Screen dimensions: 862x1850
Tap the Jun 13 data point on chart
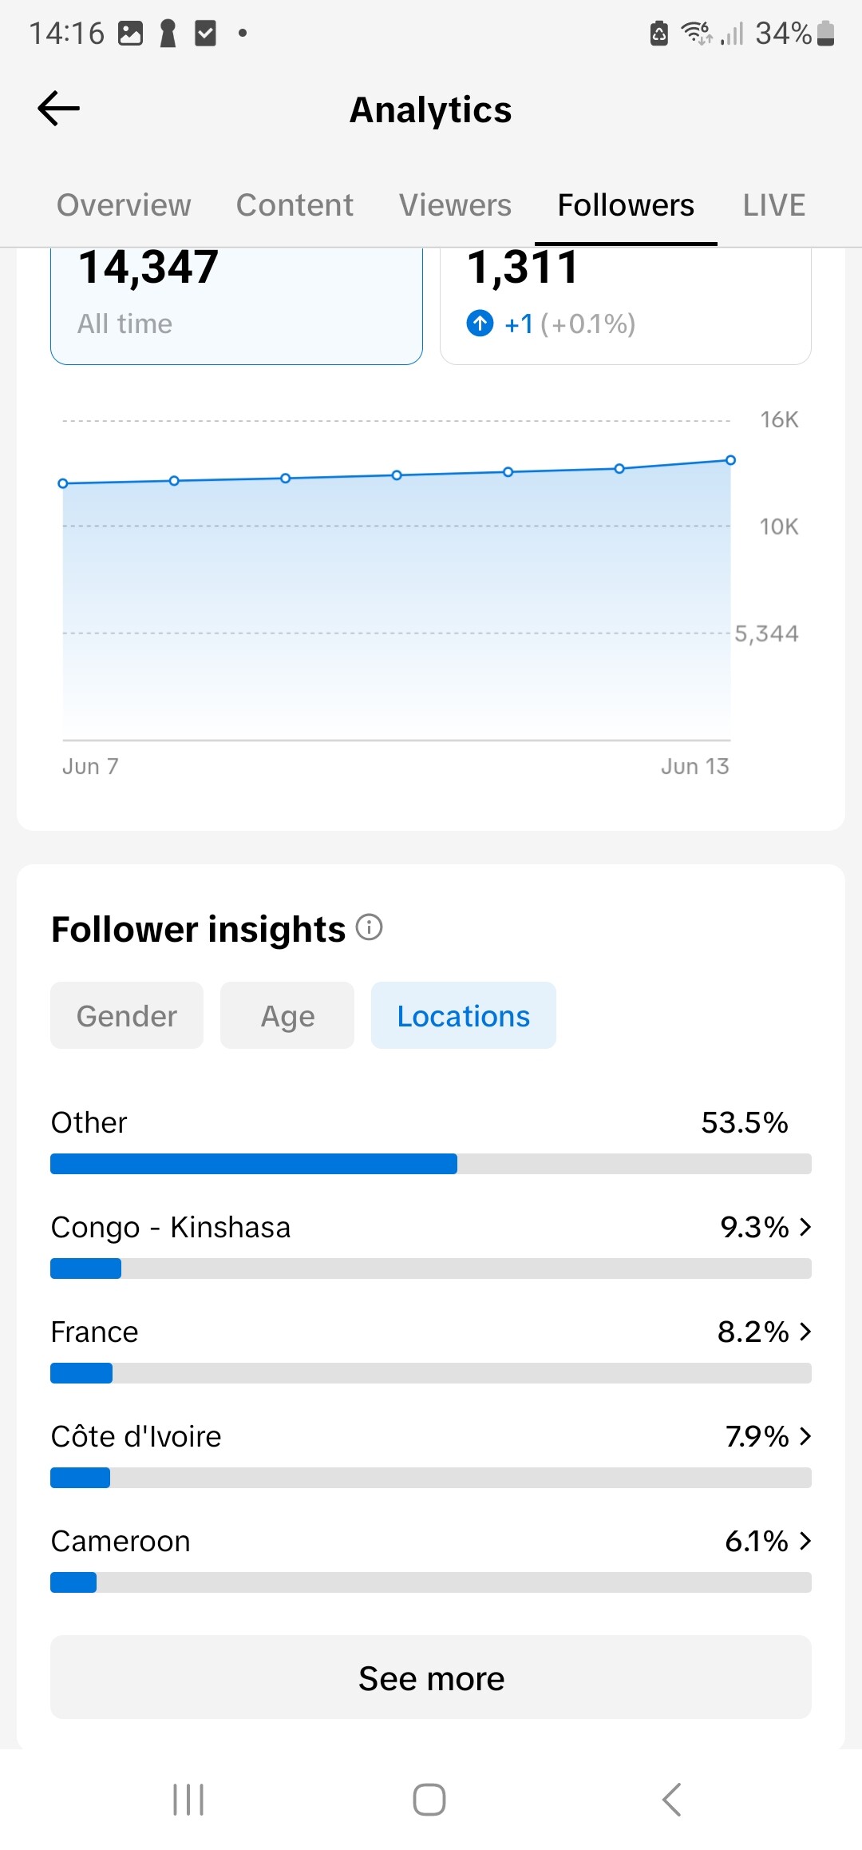(730, 460)
